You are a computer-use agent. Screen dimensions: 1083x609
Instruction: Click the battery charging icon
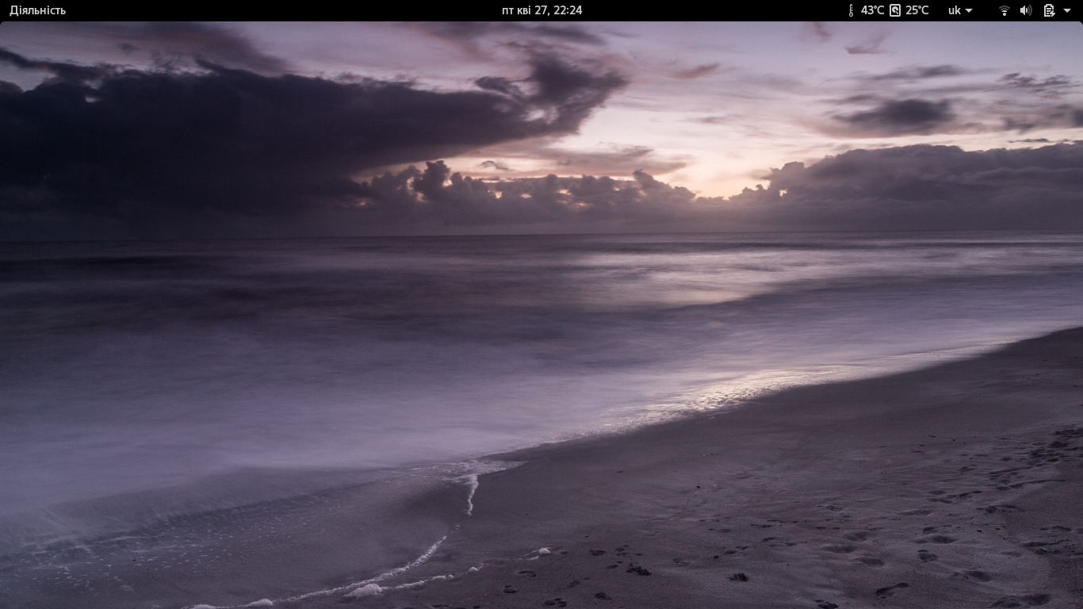[x=1048, y=10]
